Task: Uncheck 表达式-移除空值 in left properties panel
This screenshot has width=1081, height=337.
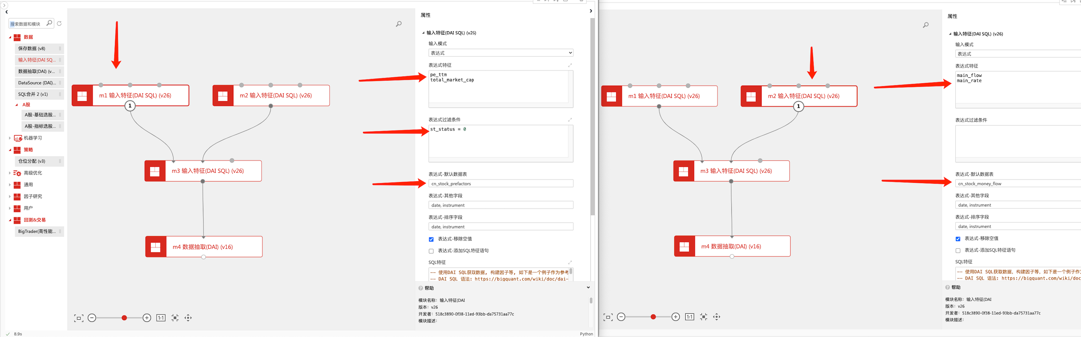Action: 431,239
